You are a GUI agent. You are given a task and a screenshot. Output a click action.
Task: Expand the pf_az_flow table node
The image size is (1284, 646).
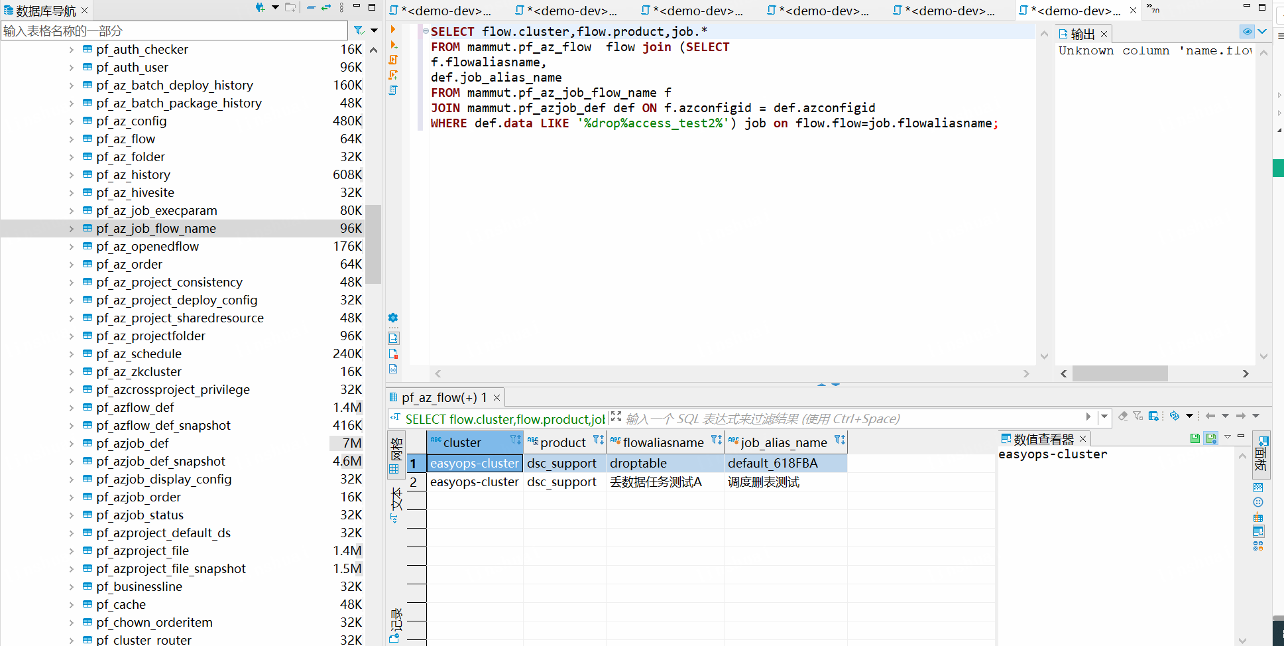click(72, 139)
